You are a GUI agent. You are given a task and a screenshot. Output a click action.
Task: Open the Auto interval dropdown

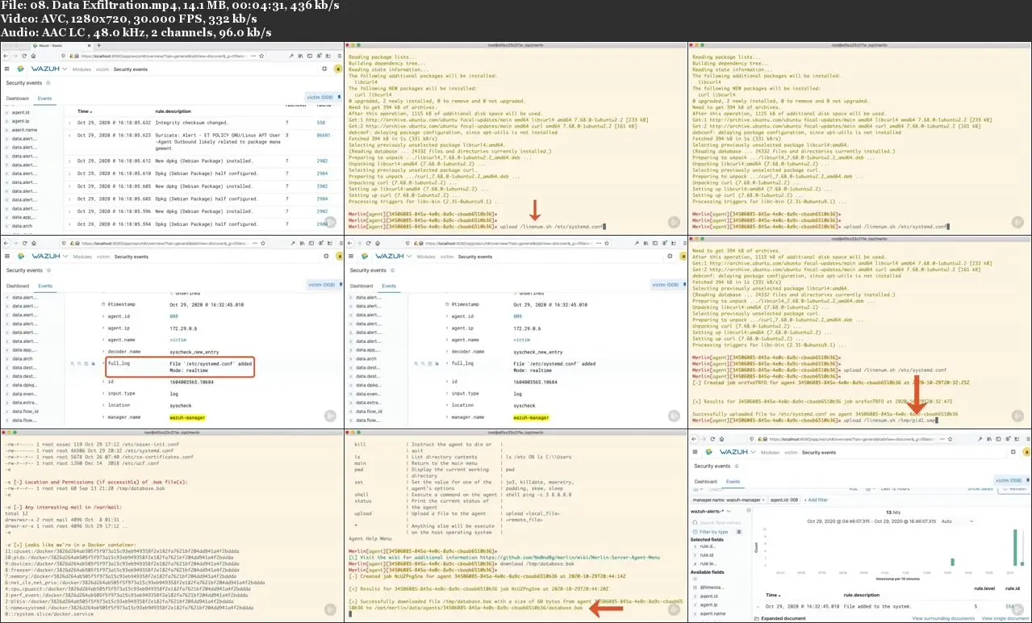[957, 521]
